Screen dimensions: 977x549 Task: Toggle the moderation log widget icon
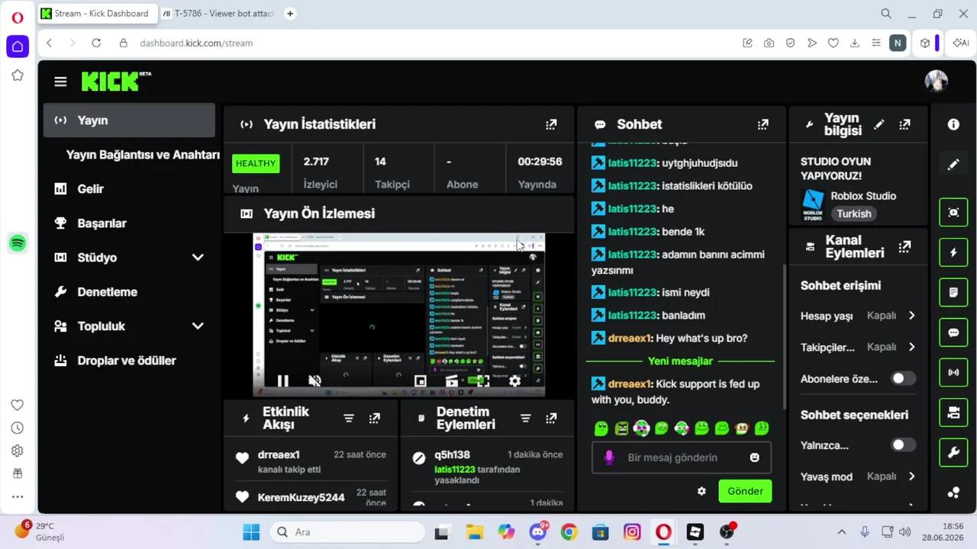(x=953, y=292)
